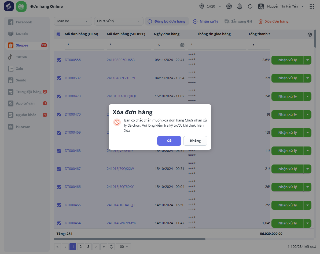Open Lazada channel in sidebar
This screenshot has width=320, height=254.
[x=27, y=34]
